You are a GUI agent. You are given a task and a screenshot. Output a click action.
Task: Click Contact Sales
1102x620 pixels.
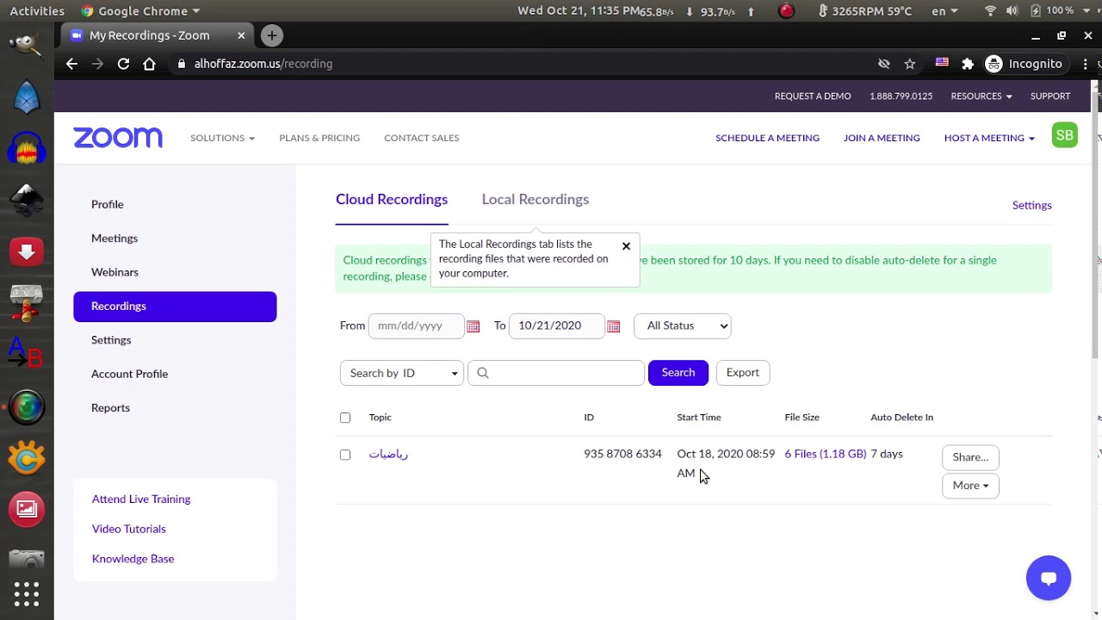(421, 138)
